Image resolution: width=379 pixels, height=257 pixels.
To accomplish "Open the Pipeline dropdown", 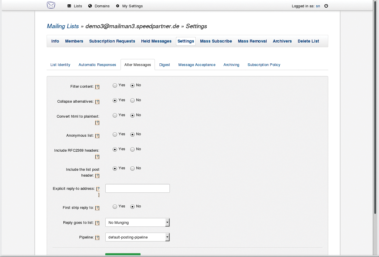I will point(137,237).
